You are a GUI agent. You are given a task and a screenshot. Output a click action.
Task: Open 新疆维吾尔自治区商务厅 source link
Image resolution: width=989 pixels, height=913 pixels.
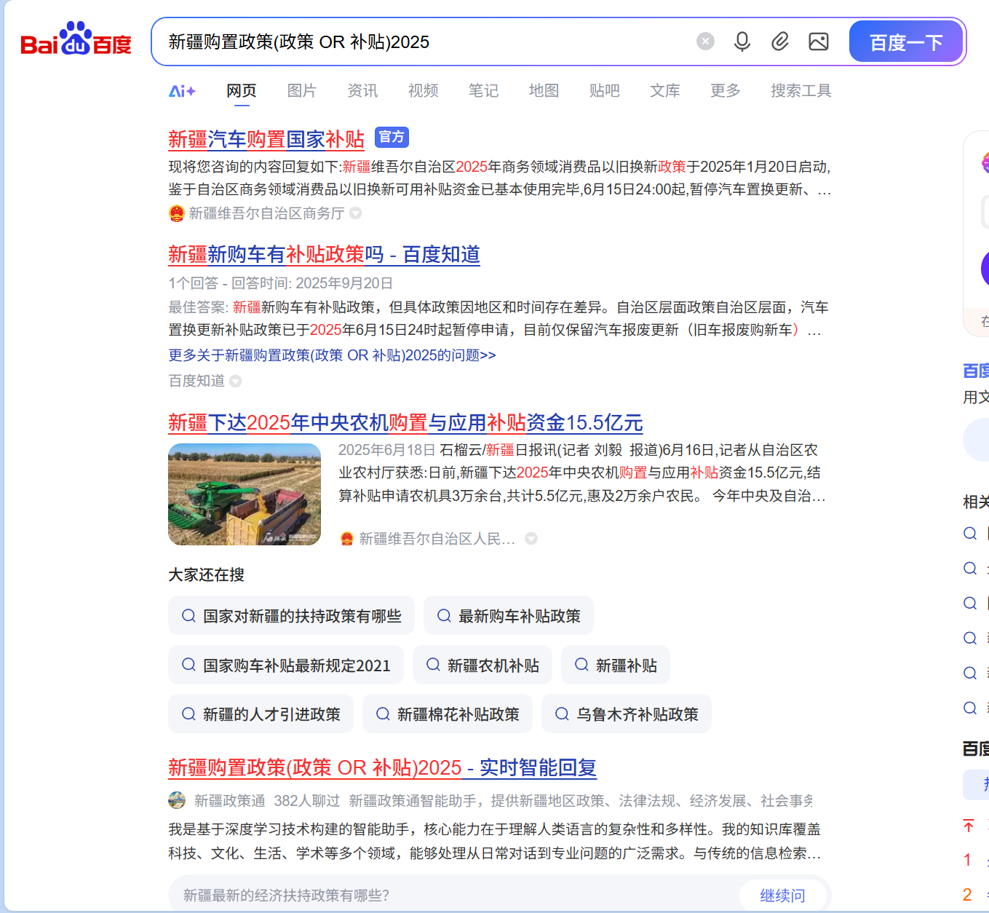click(x=266, y=213)
